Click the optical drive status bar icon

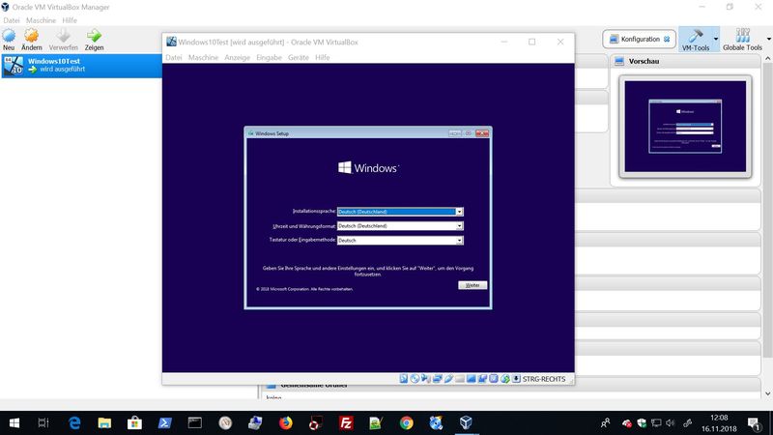pyautogui.click(x=415, y=379)
